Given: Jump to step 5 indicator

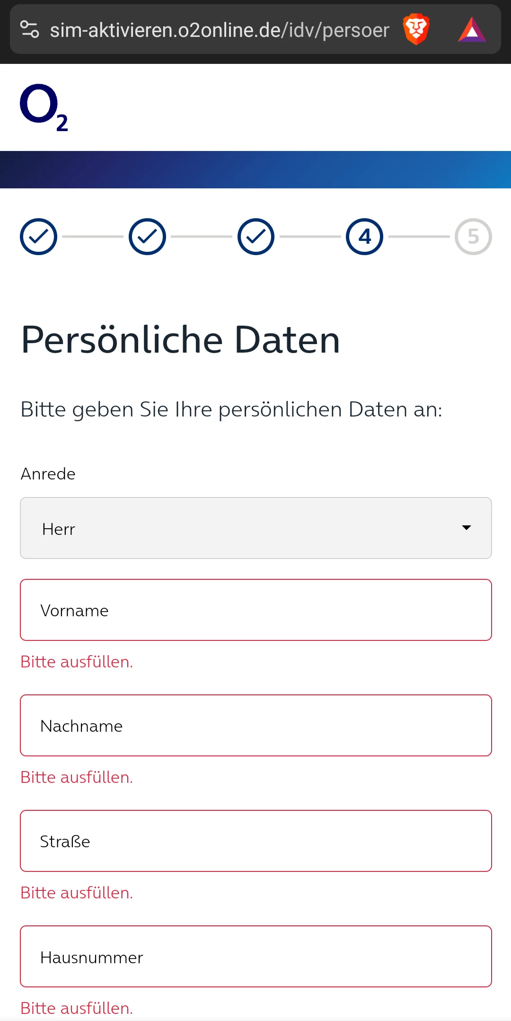Looking at the screenshot, I should point(473,237).
